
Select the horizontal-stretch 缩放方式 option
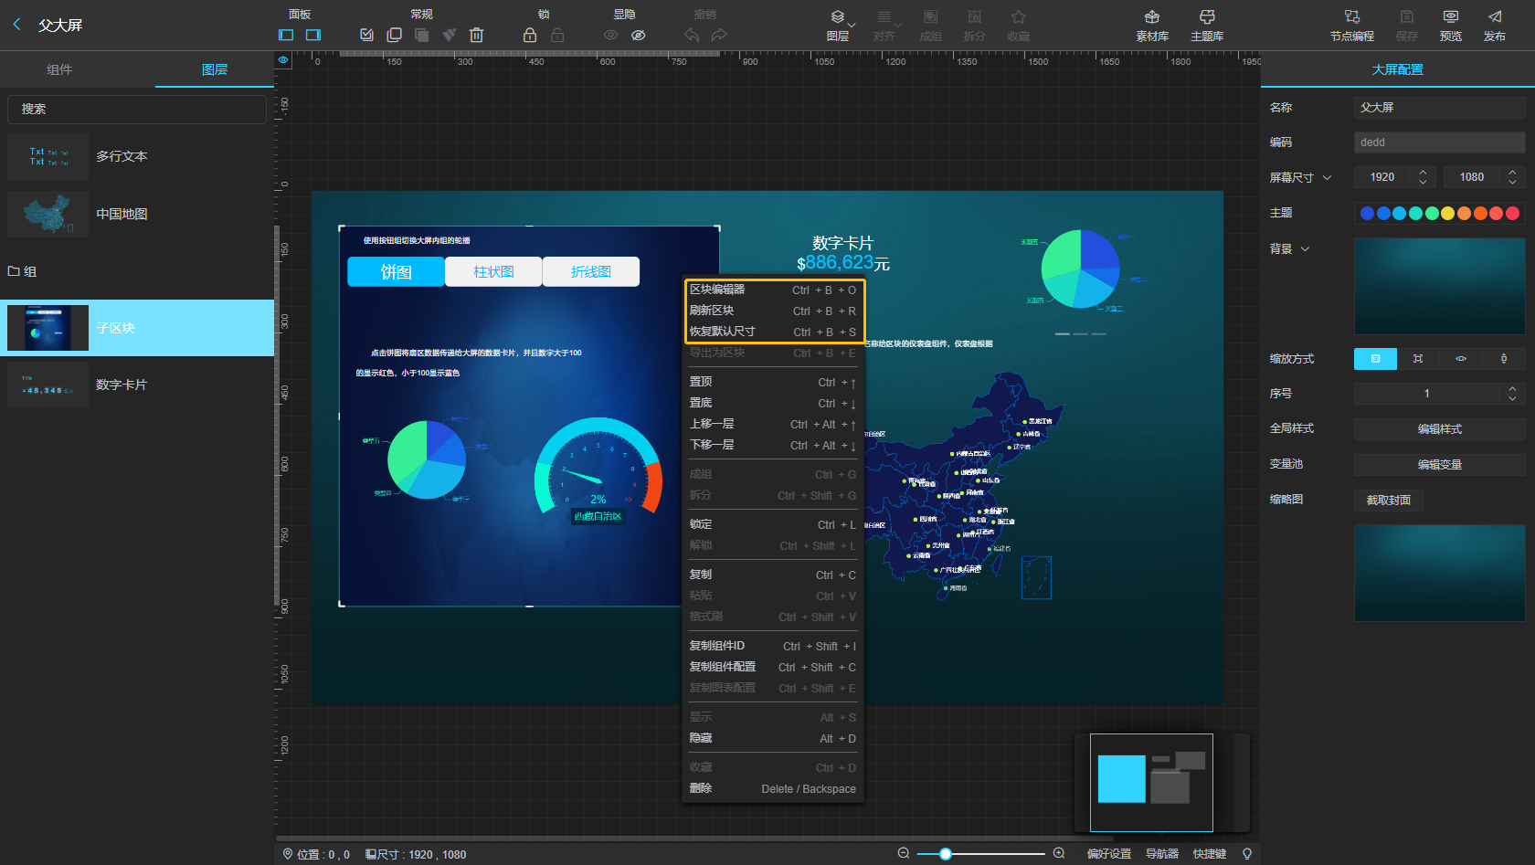click(1461, 359)
